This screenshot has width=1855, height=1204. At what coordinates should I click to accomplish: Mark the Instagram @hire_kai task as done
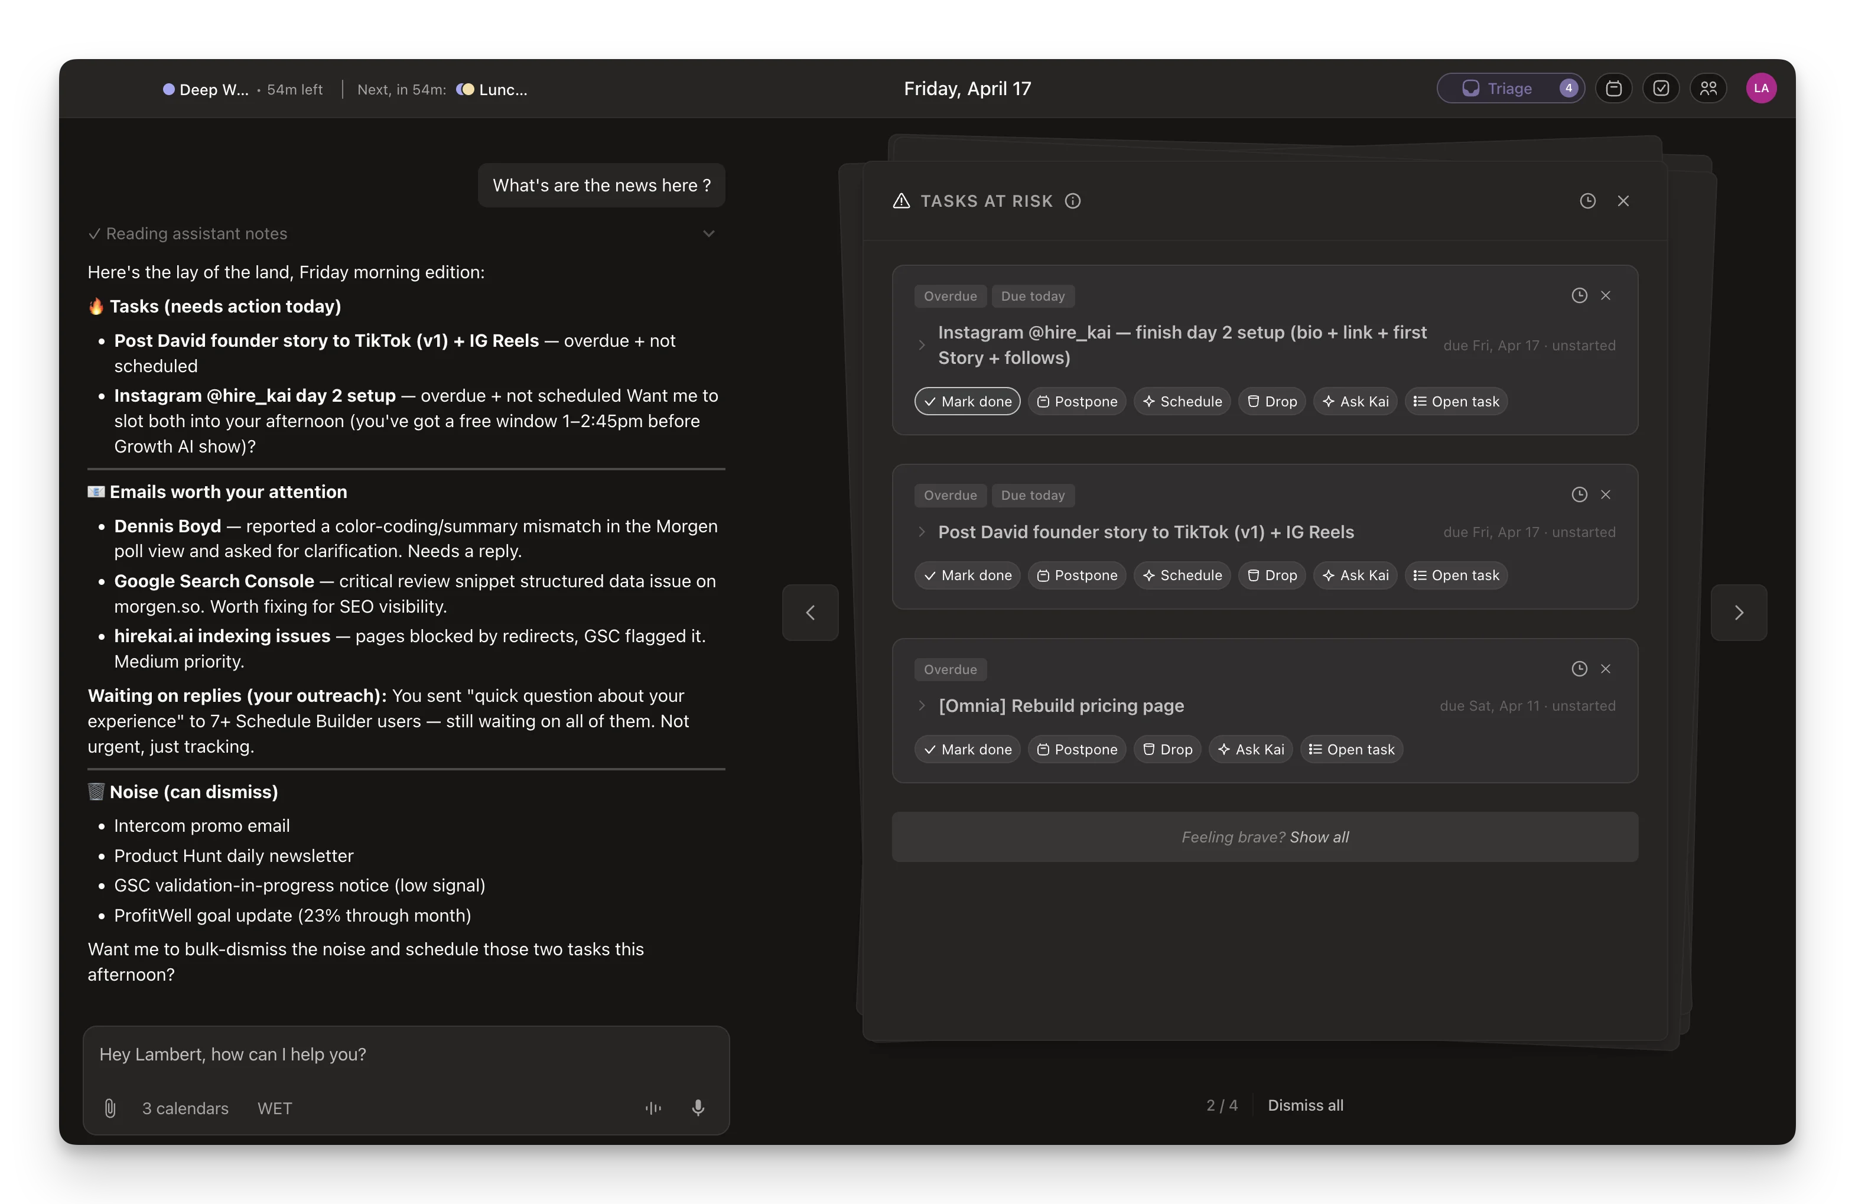pos(967,401)
